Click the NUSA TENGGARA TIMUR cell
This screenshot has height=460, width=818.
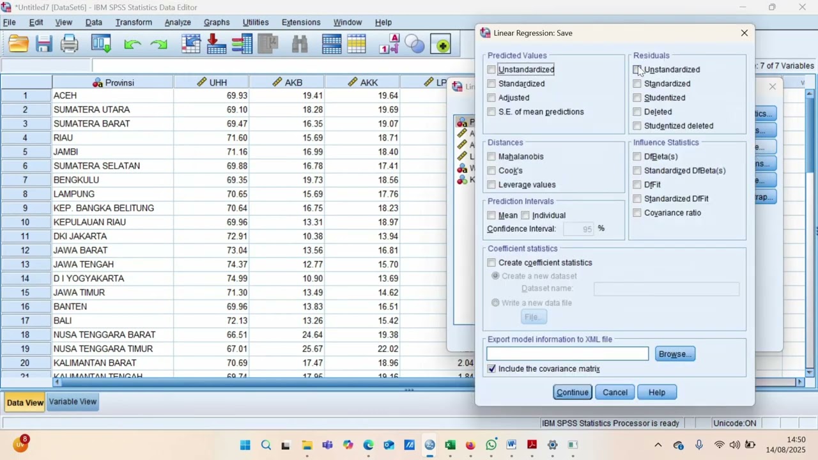pyautogui.click(x=112, y=349)
